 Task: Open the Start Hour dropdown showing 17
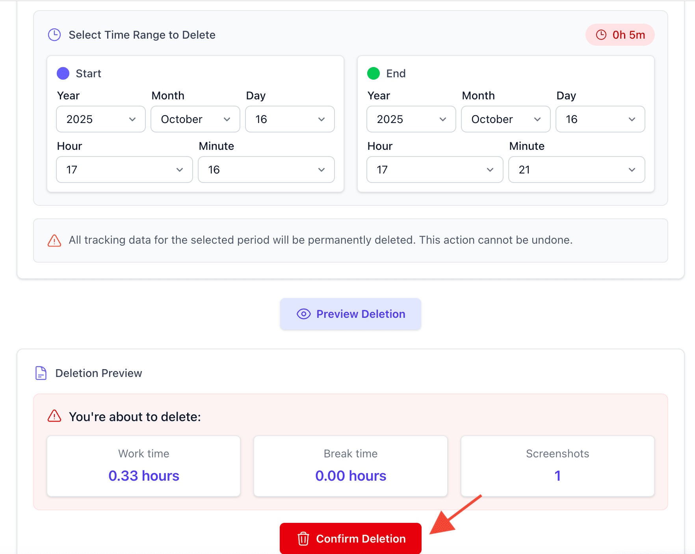click(x=124, y=170)
